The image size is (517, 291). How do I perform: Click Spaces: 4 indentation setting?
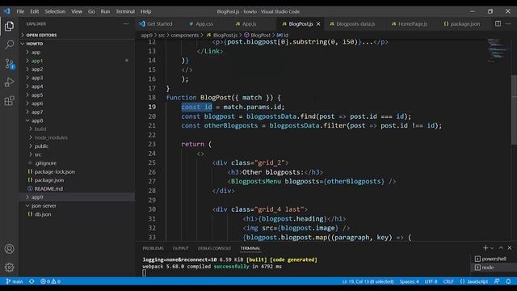click(410, 281)
